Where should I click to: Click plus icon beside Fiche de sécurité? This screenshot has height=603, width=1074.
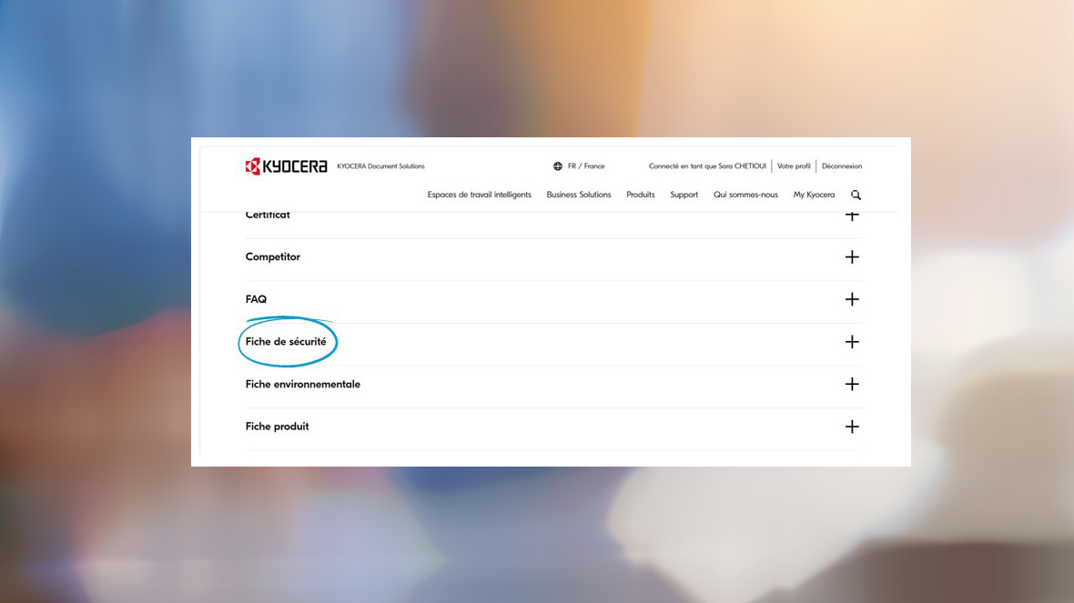(x=852, y=342)
